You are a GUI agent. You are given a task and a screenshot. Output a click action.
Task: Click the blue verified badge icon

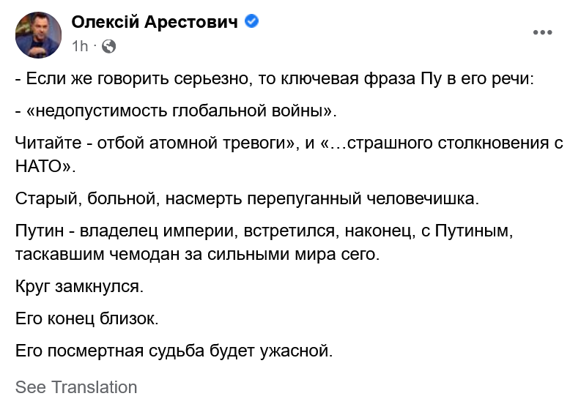coord(251,21)
